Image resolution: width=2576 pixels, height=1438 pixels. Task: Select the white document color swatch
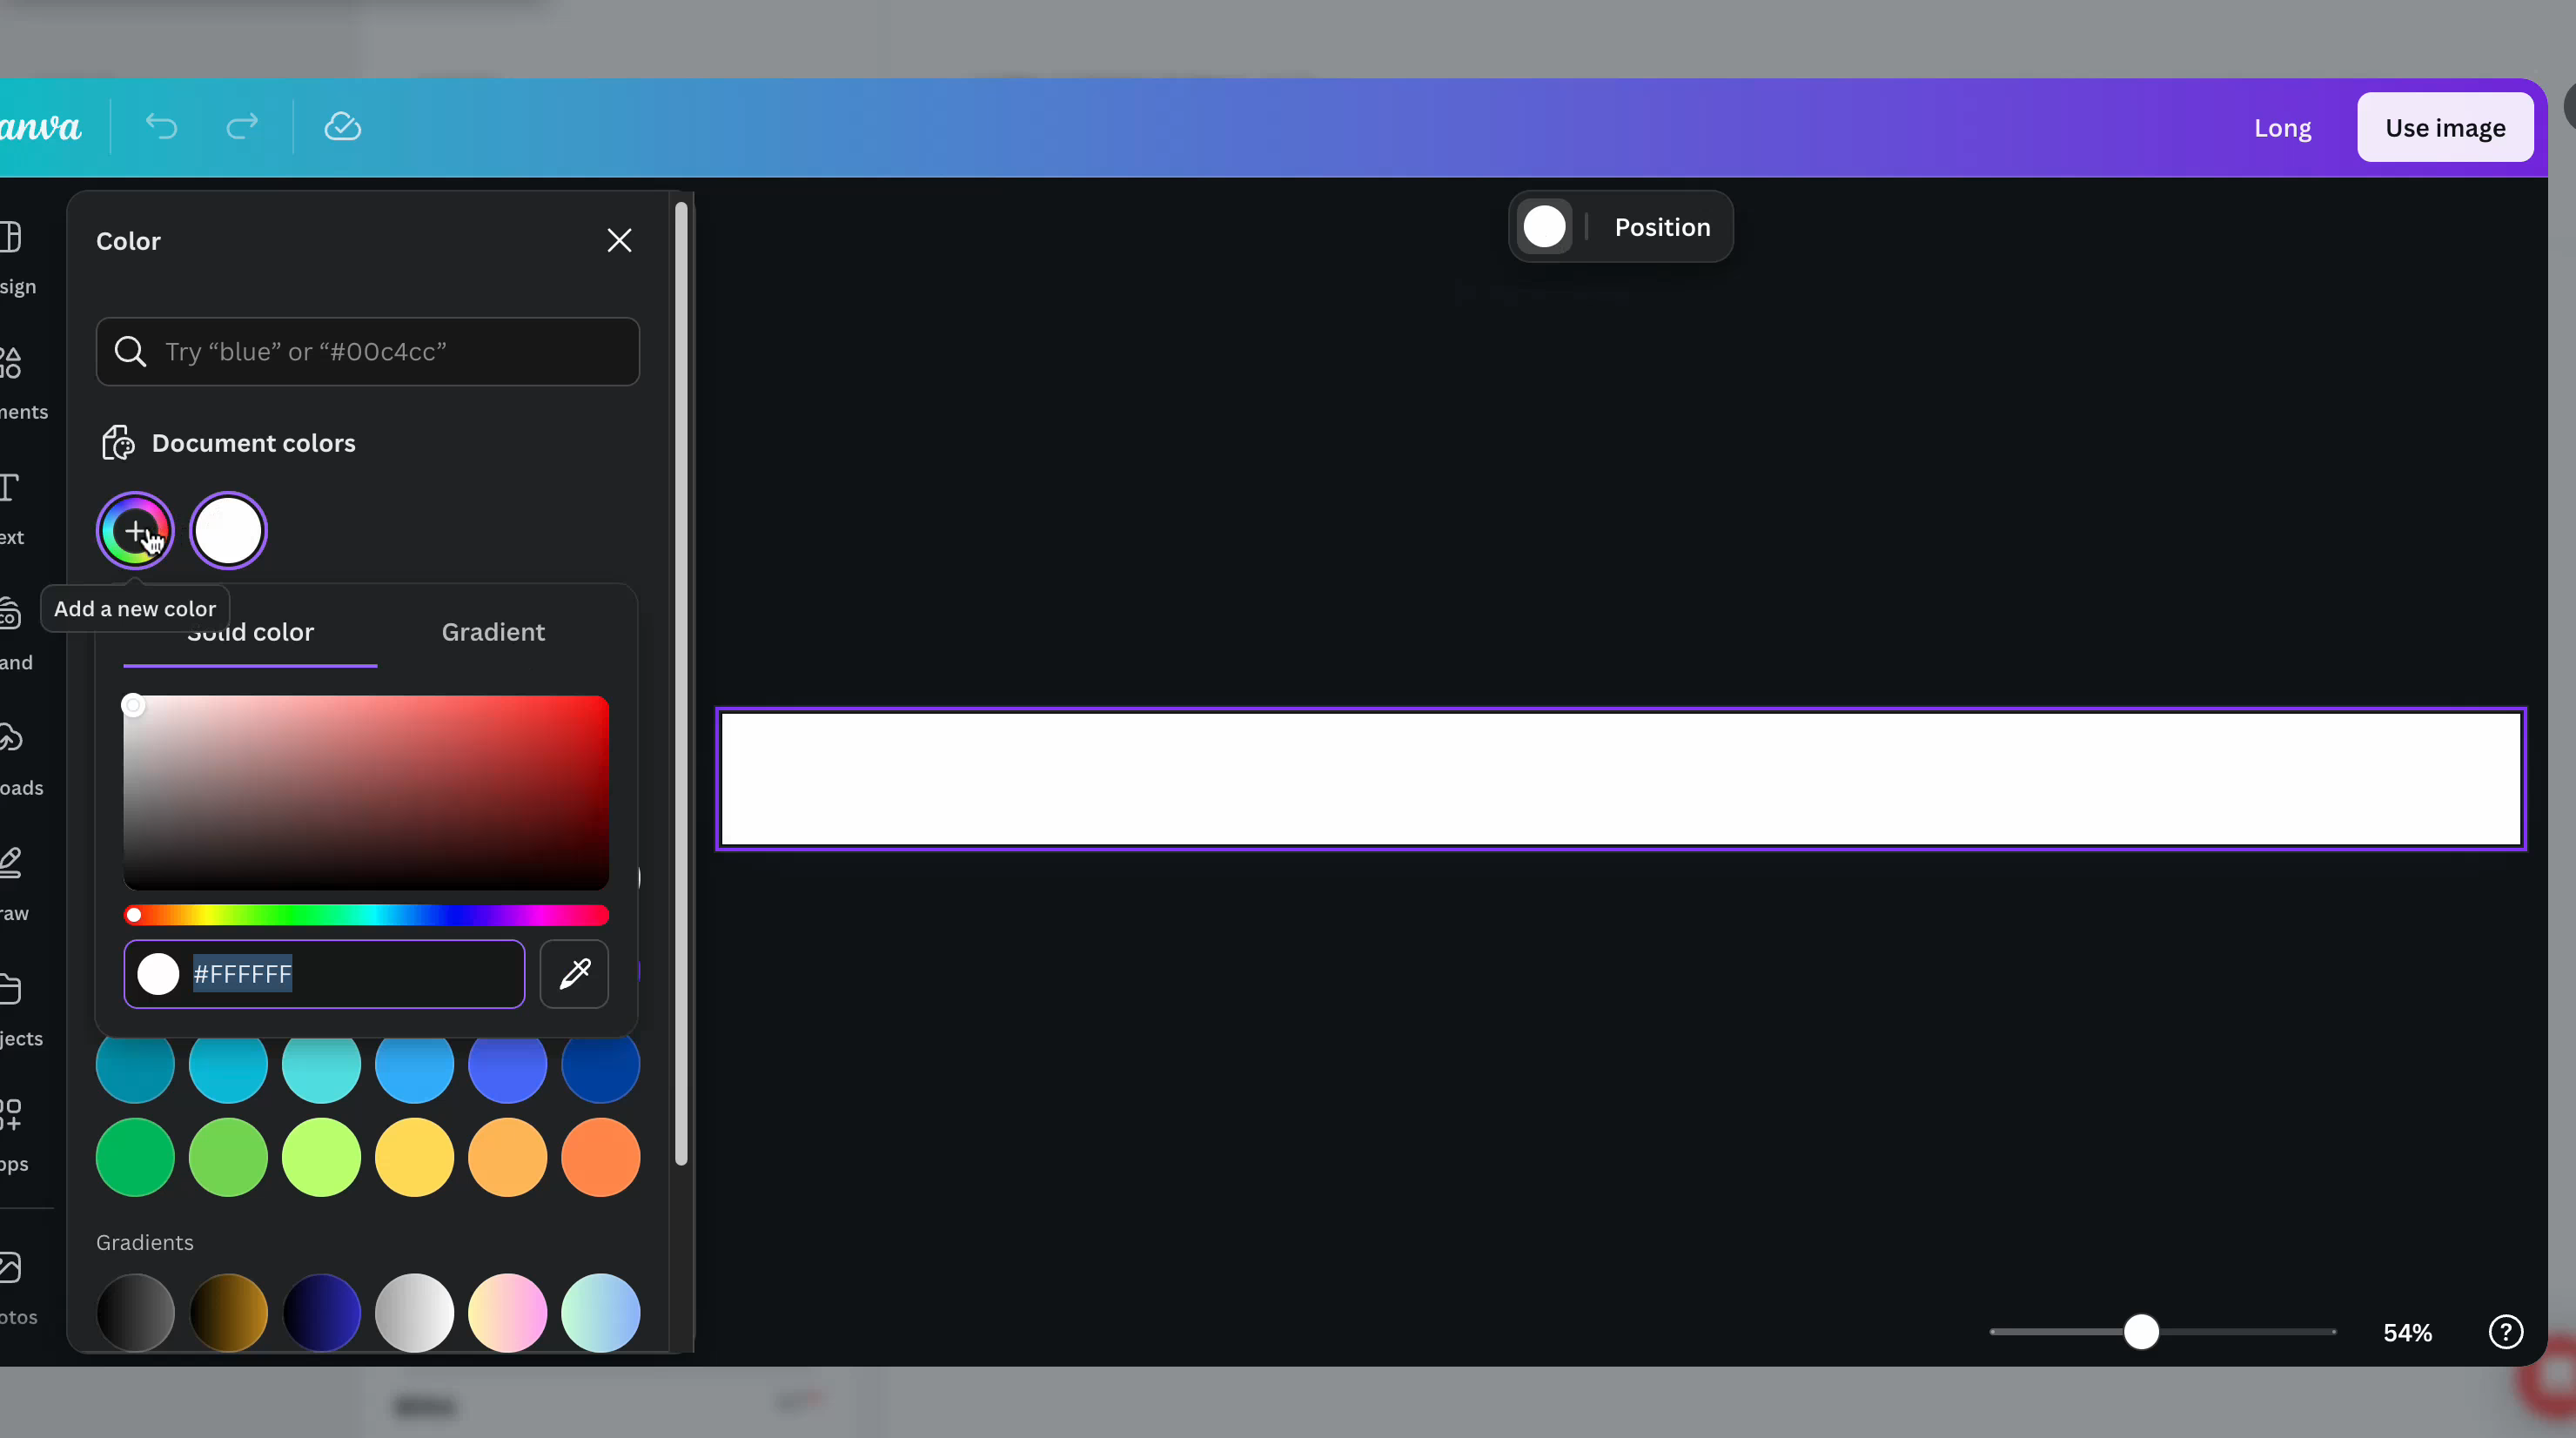coord(228,531)
